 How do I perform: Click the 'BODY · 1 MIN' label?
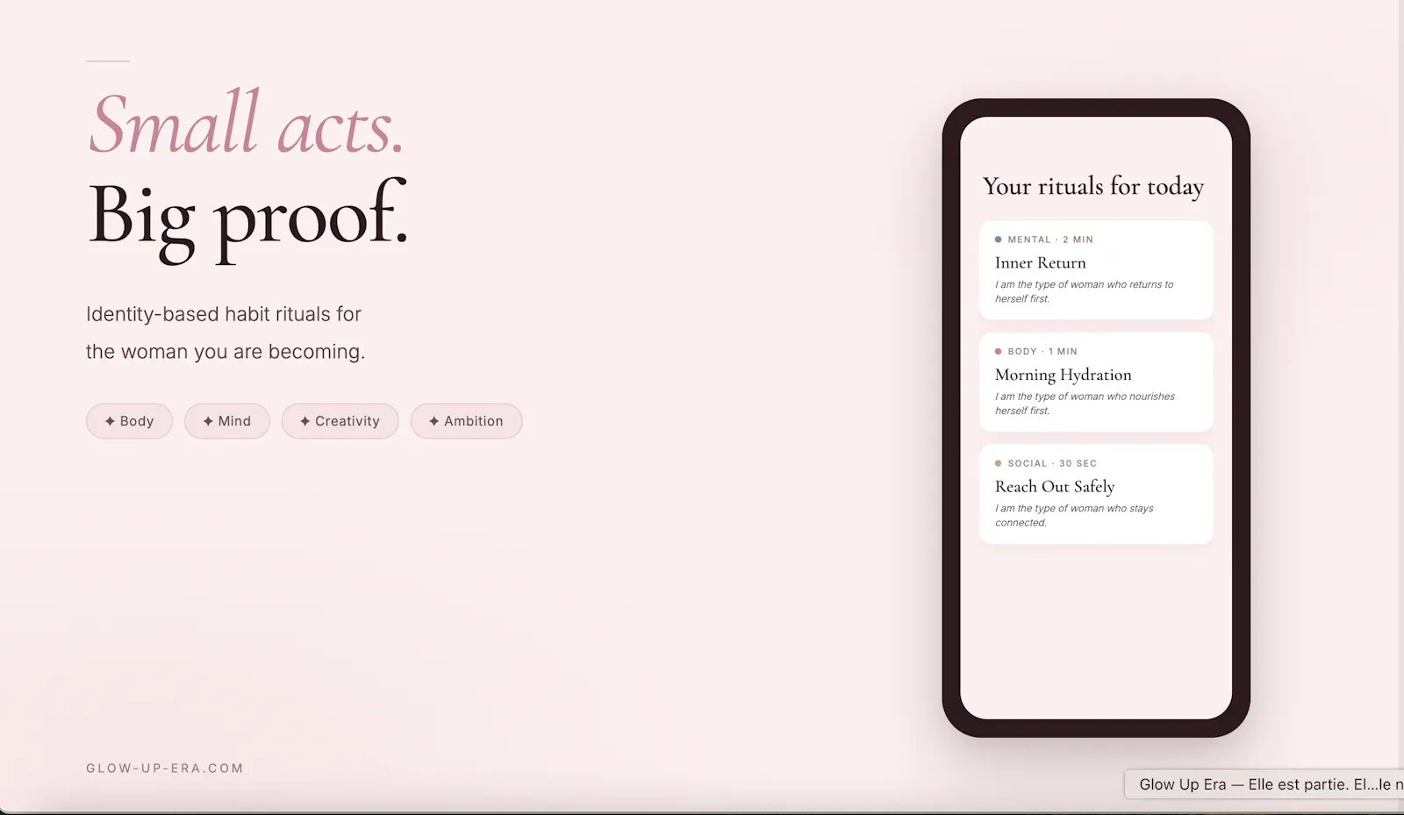point(1042,351)
